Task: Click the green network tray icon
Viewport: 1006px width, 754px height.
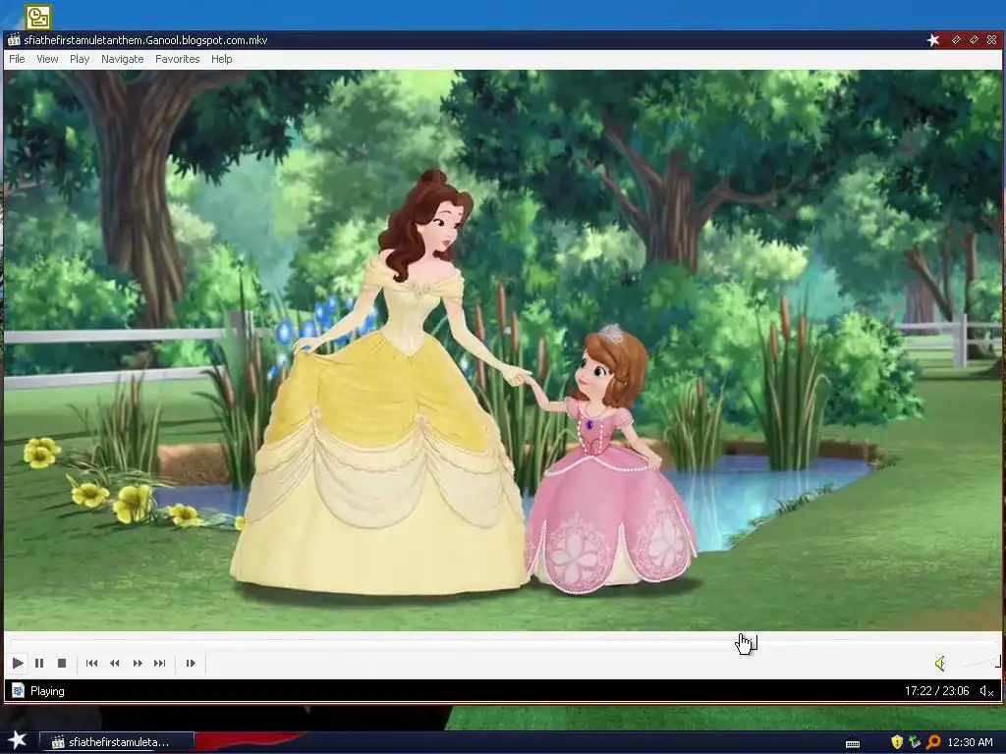Action: 915,742
